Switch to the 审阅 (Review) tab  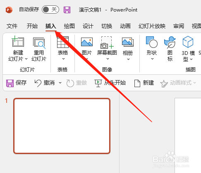point(179,26)
